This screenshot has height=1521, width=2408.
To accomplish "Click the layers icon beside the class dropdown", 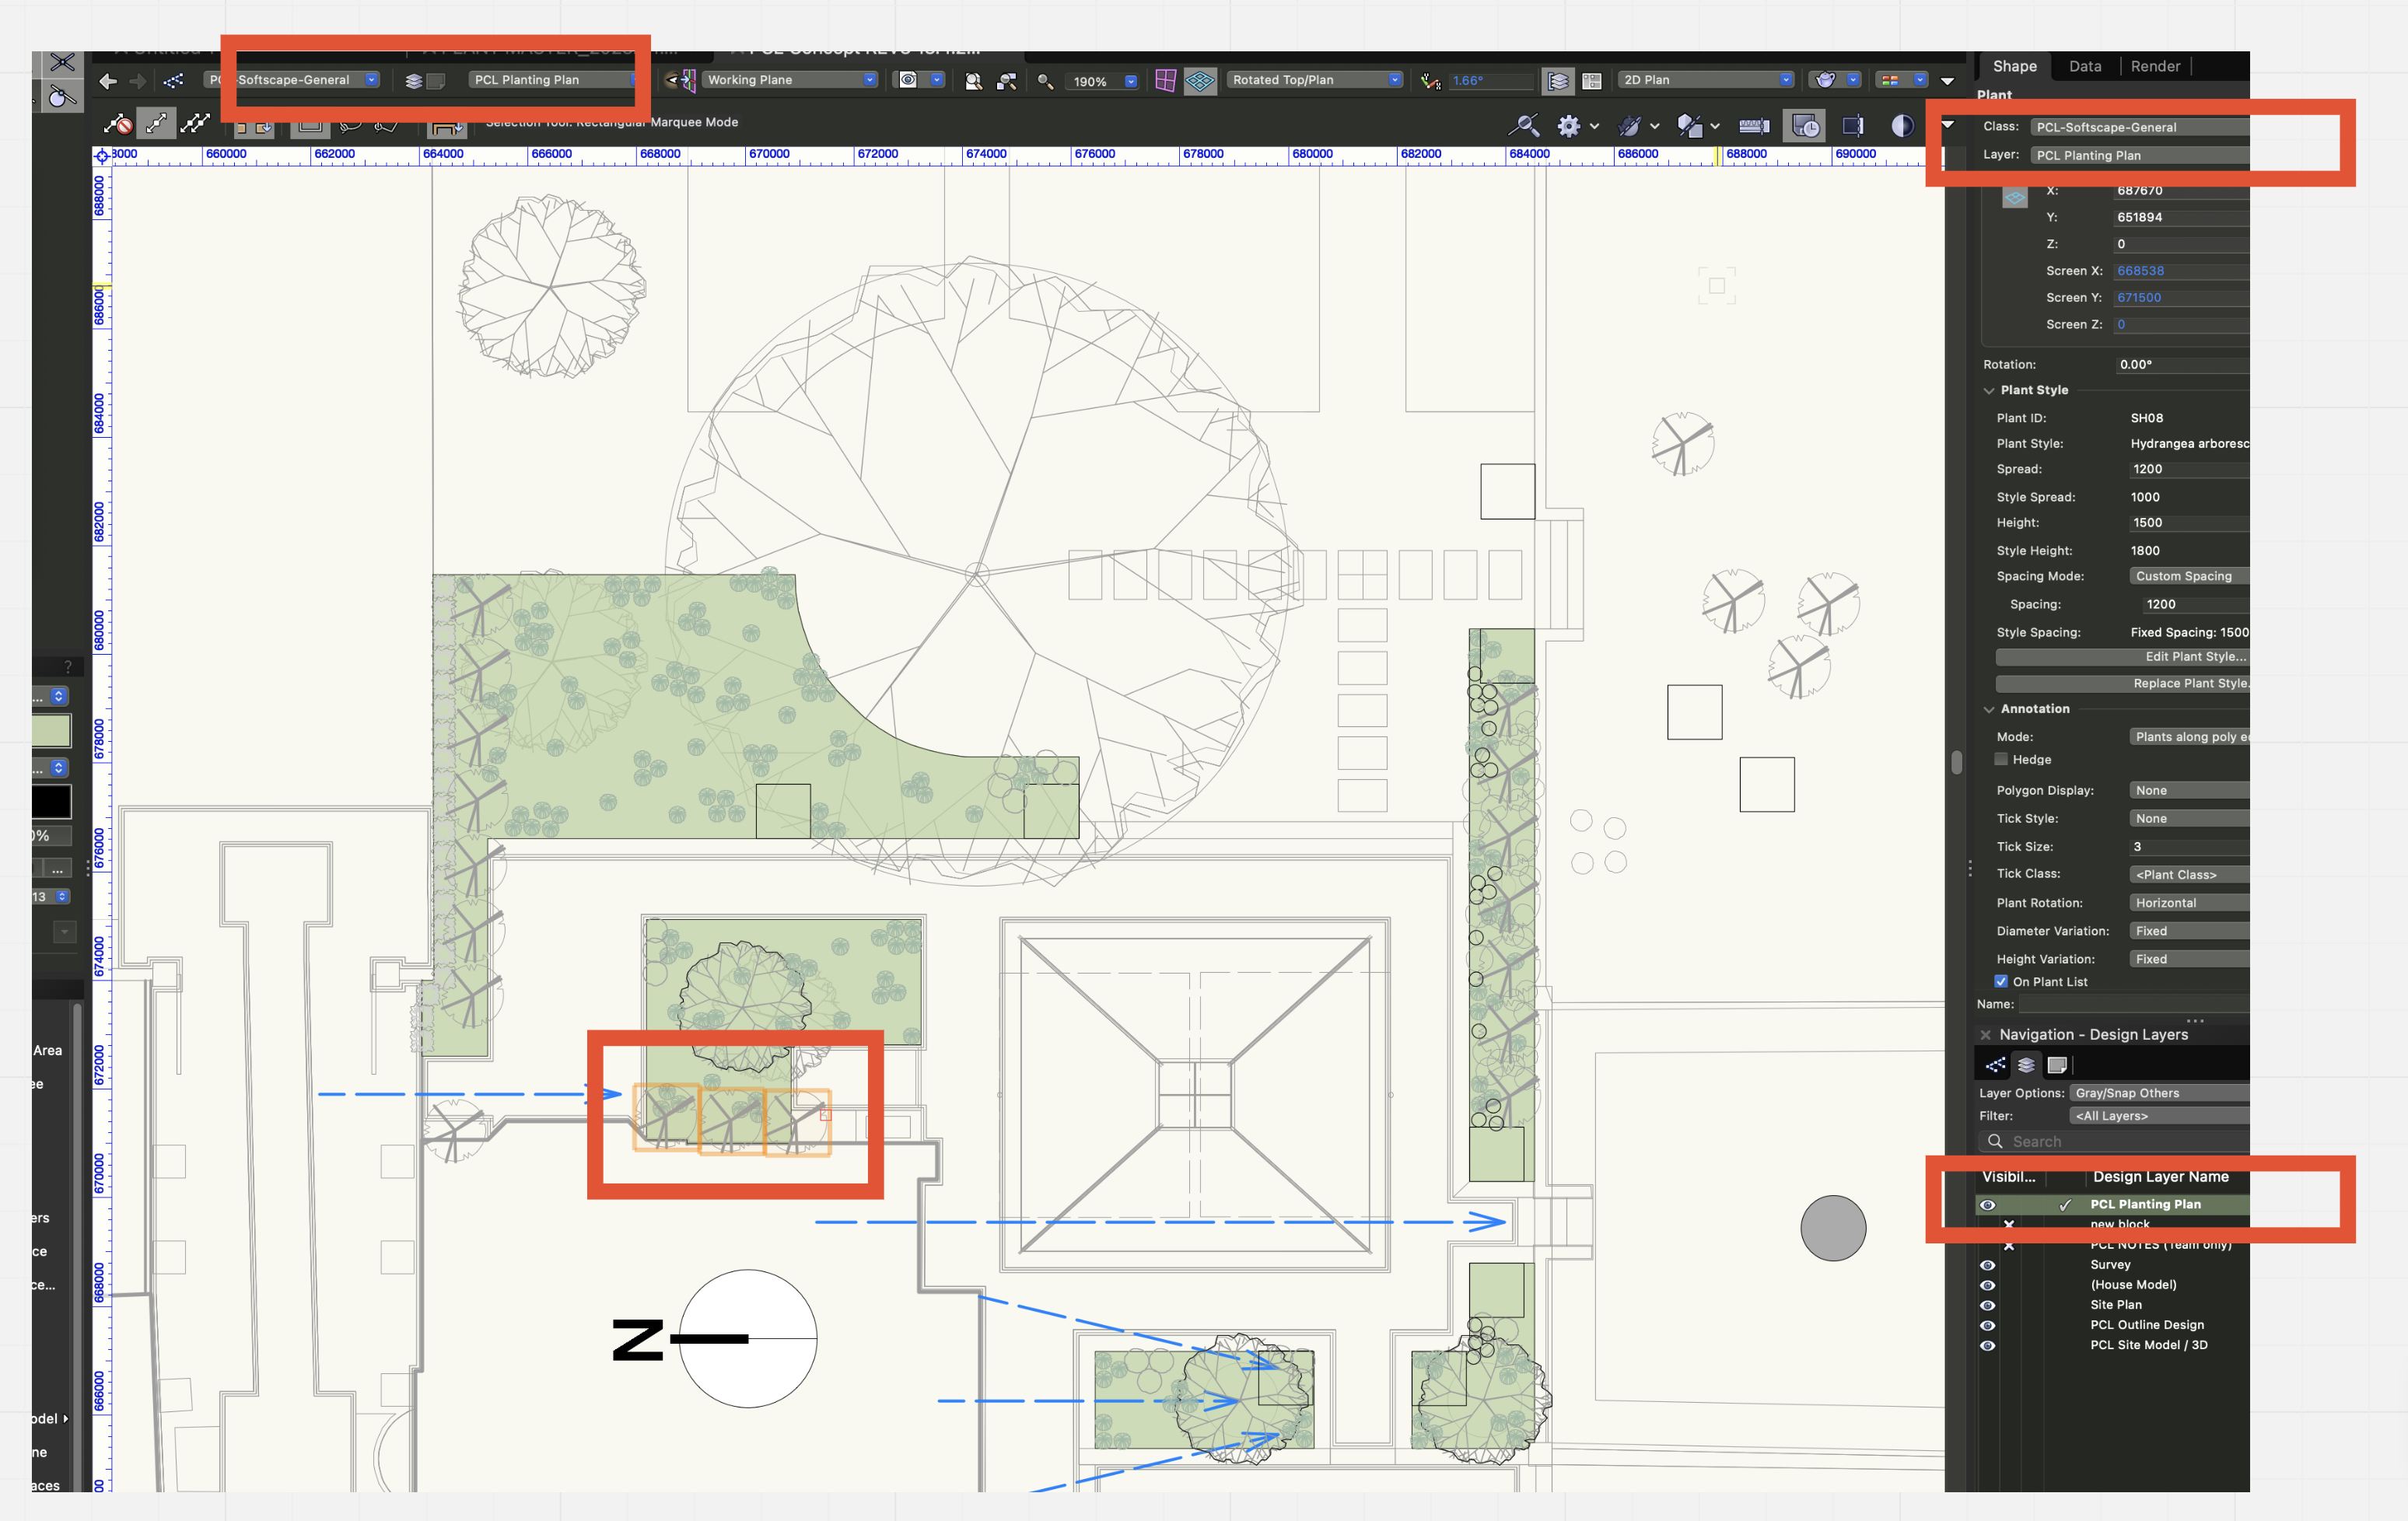I will pyautogui.click(x=414, y=81).
